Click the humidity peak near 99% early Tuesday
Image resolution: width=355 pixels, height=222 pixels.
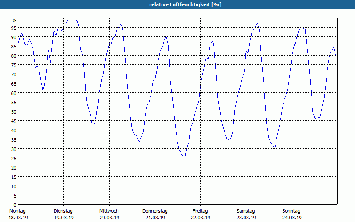73,20
